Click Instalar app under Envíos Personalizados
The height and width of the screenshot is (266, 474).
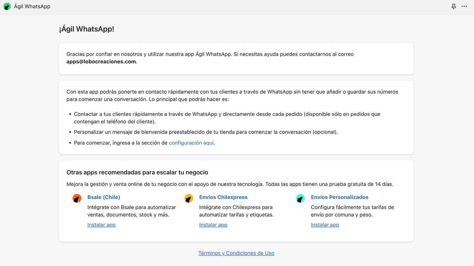pos(325,225)
